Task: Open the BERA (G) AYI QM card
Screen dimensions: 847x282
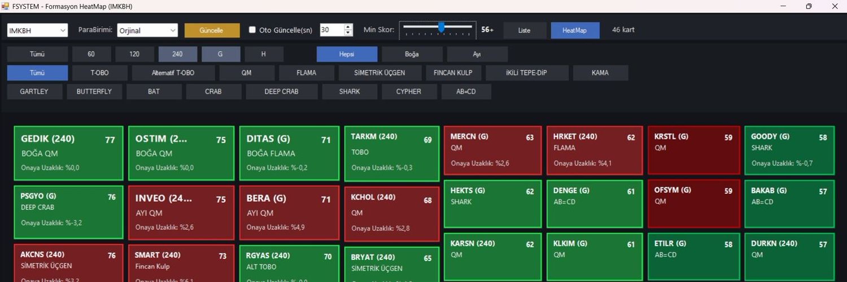Action: (x=289, y=213)
